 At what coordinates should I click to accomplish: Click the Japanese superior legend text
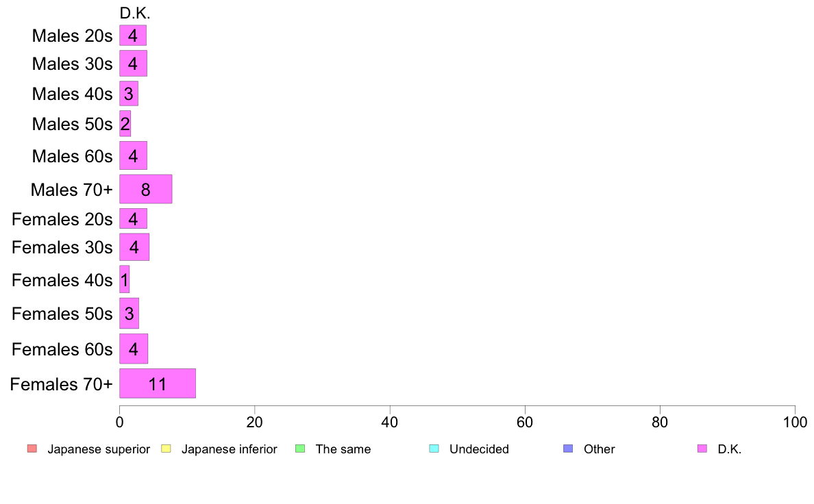click(x=99, y=449)
